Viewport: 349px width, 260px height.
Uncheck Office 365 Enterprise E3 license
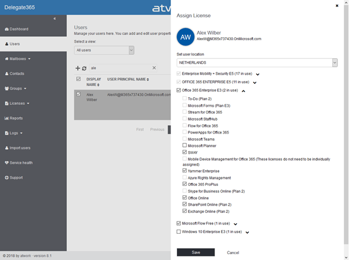(179, 90)
